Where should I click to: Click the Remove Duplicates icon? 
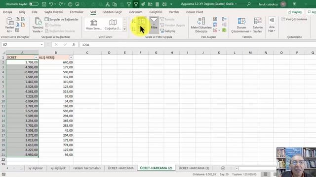pyautogui.click(x=215, y=25)
